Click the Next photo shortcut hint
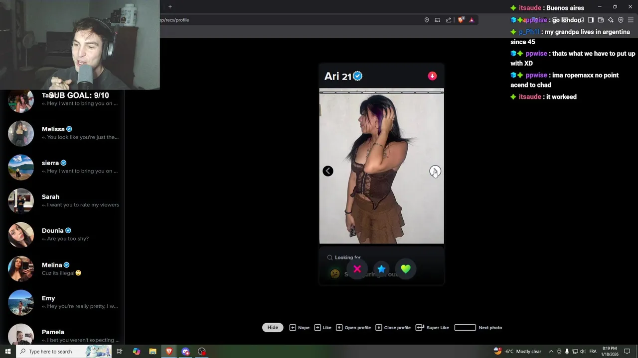 pos(478,328)
